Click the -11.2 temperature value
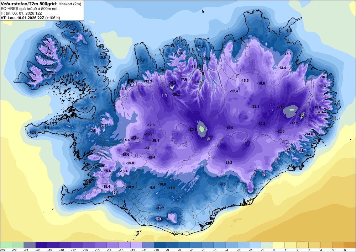The height and width of the screenshot is (252, 356). 79,73
